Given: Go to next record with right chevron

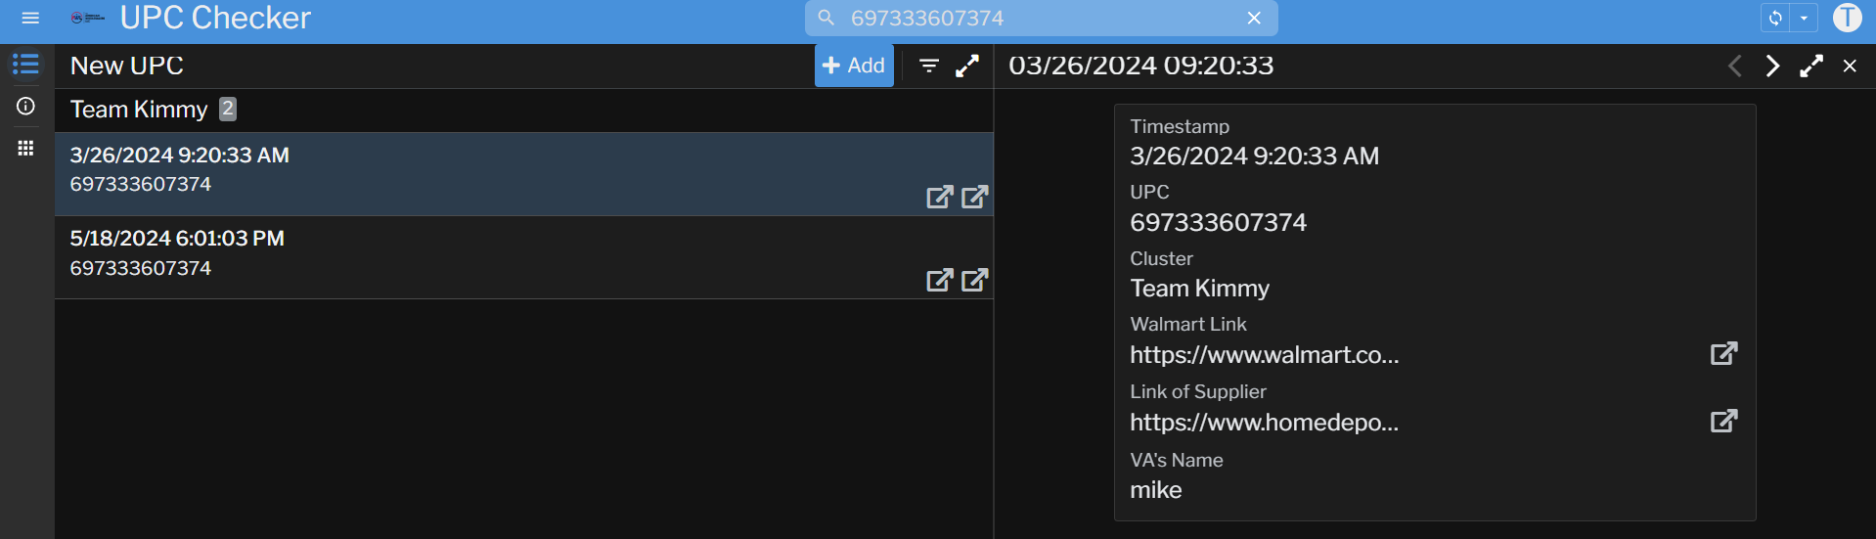Looking at the screenshot, I should click(1772, 66).
